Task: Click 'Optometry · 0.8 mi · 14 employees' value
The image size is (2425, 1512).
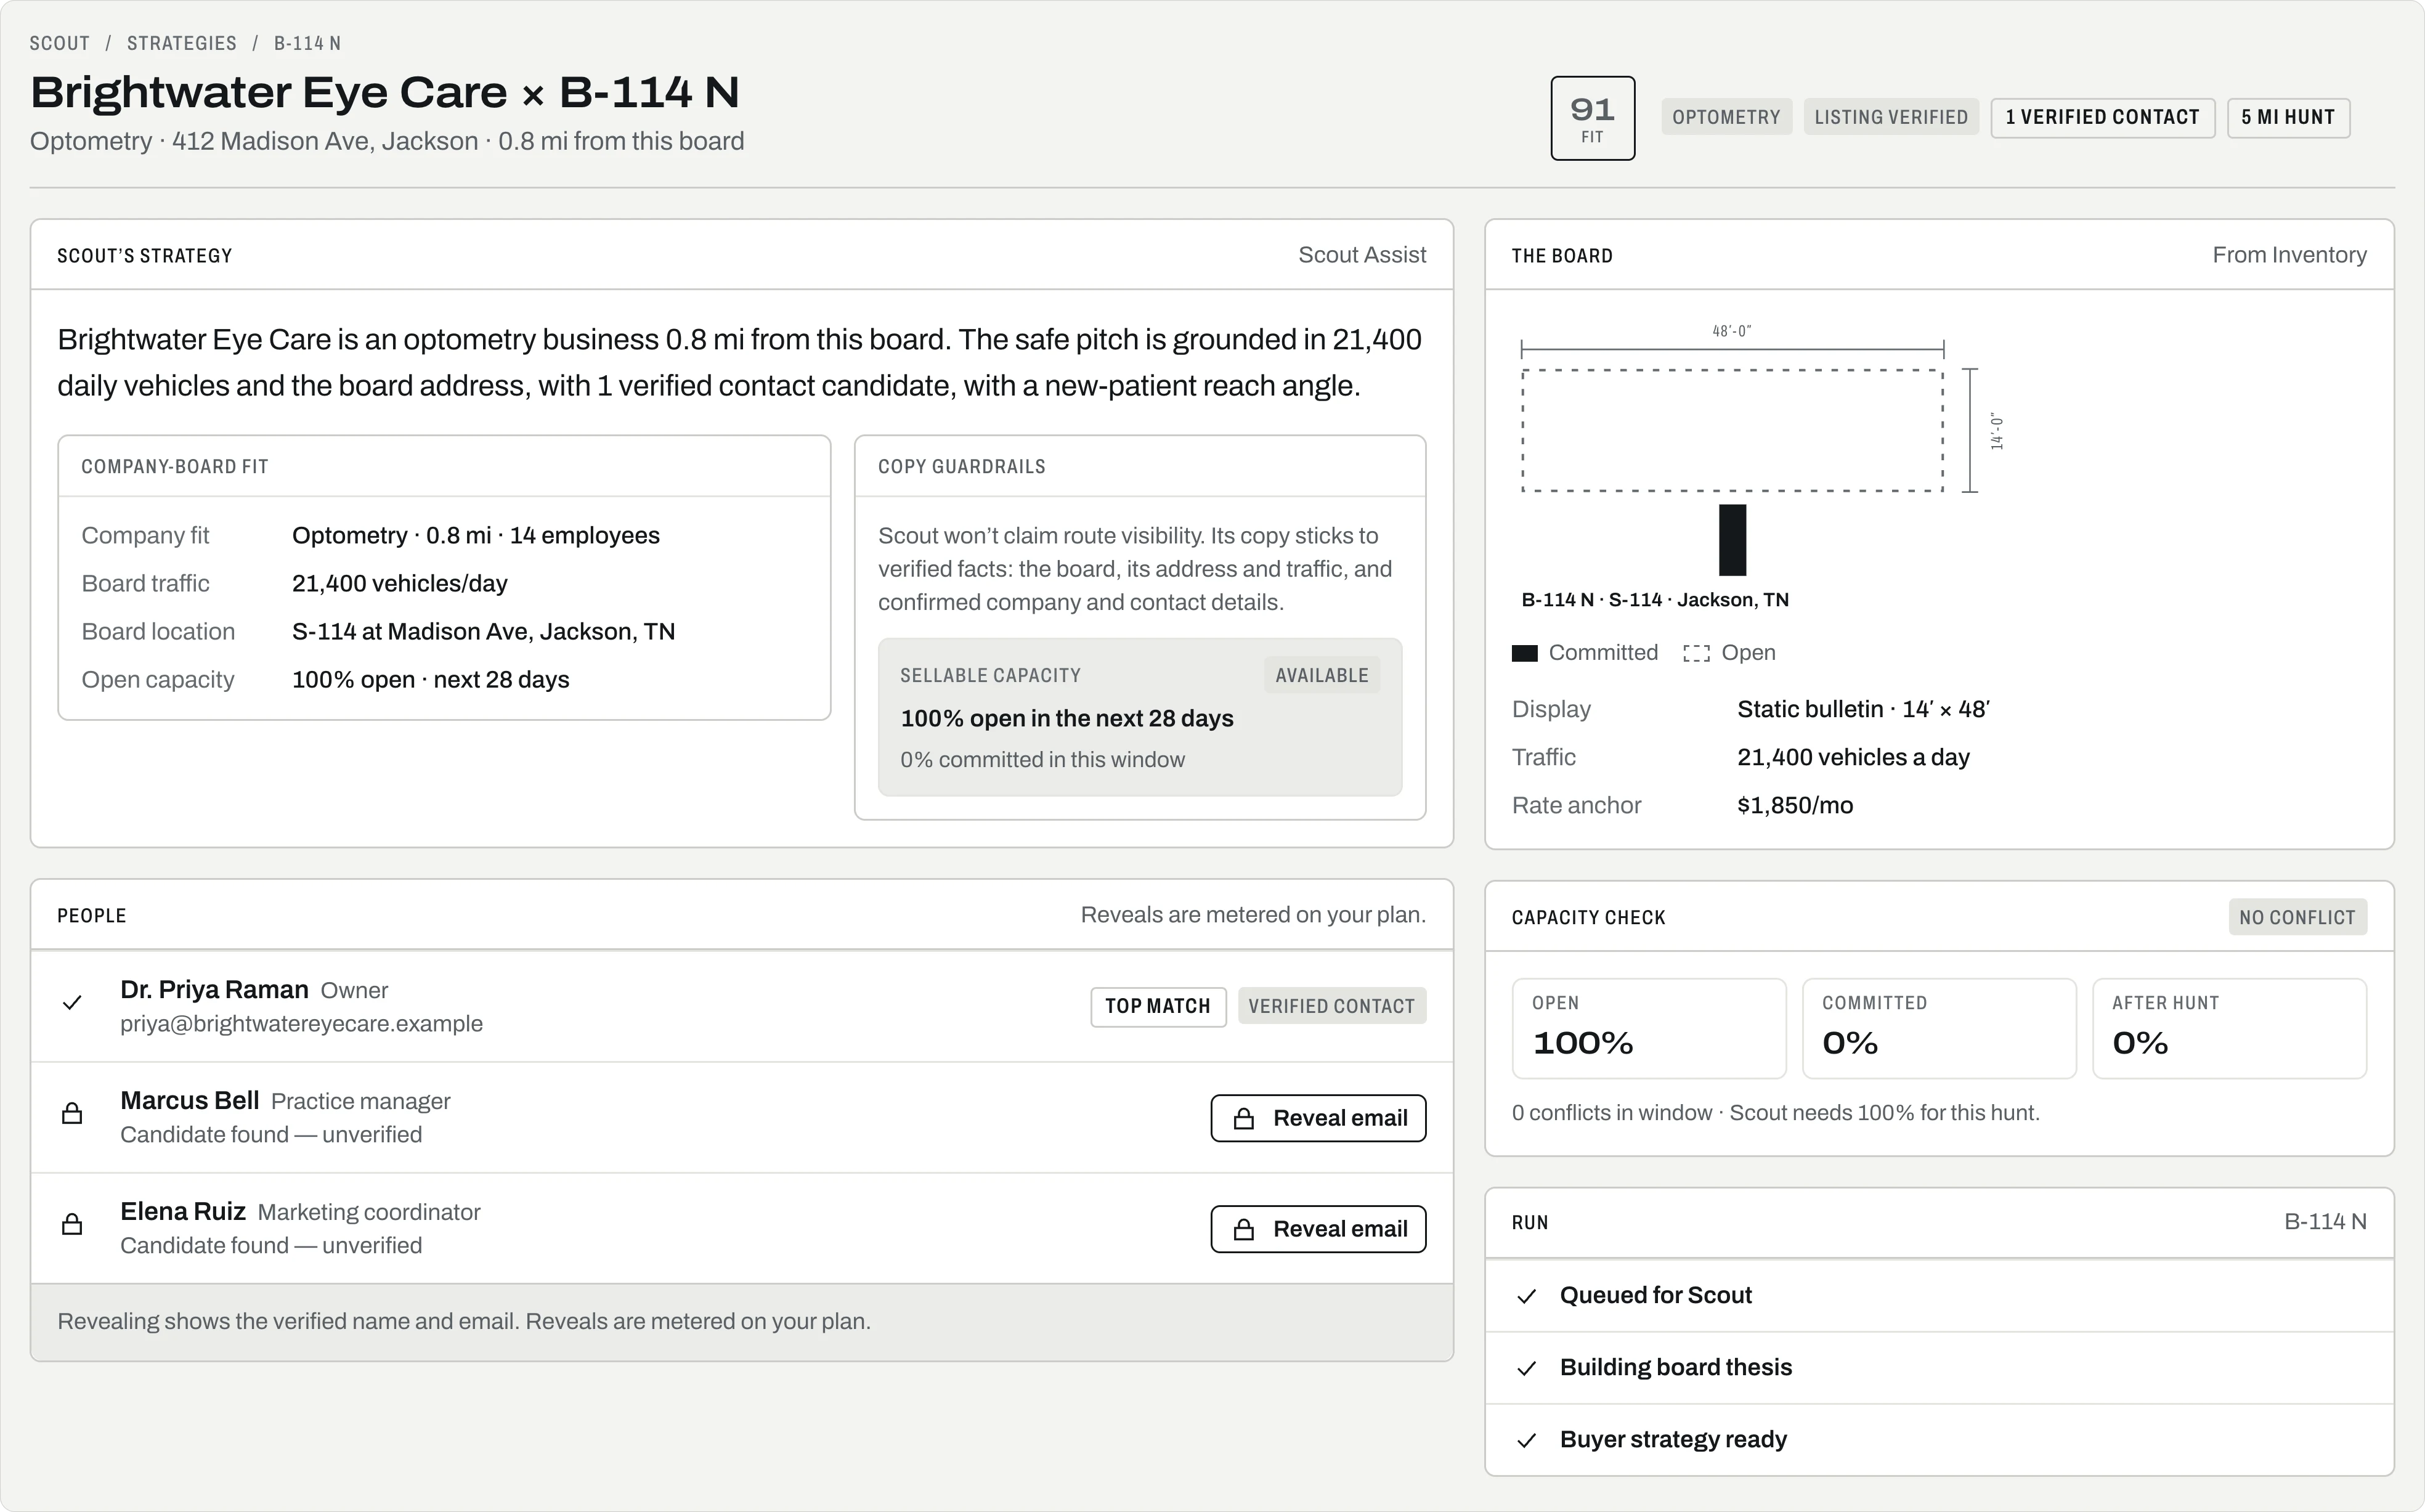Action: 475,536
